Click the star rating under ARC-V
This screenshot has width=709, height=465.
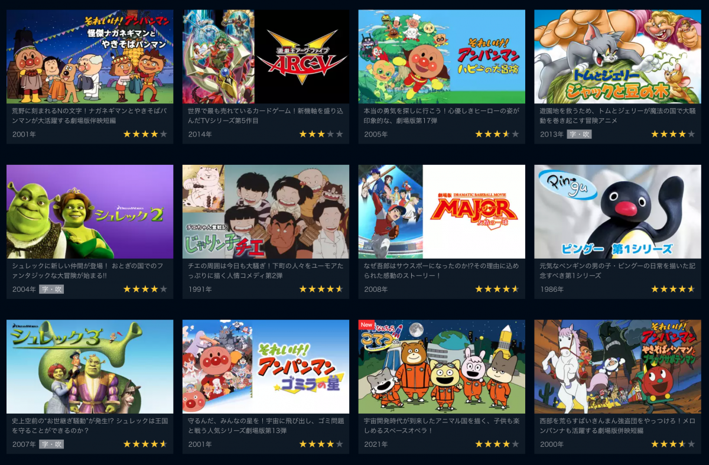[x=321, y=134]
